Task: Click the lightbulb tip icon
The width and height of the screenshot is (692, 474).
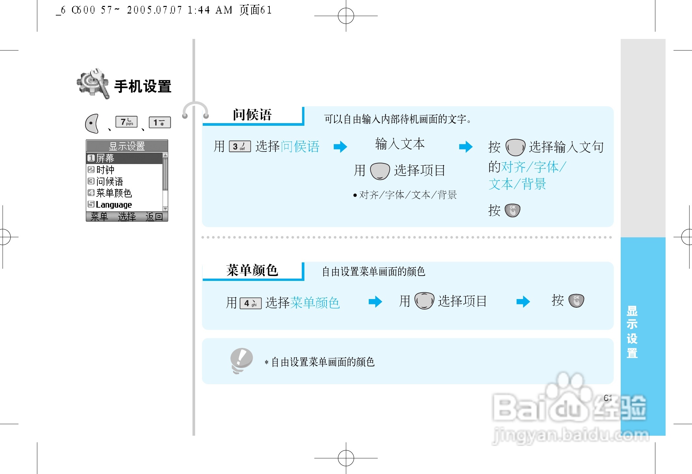Action: (241, 360)
